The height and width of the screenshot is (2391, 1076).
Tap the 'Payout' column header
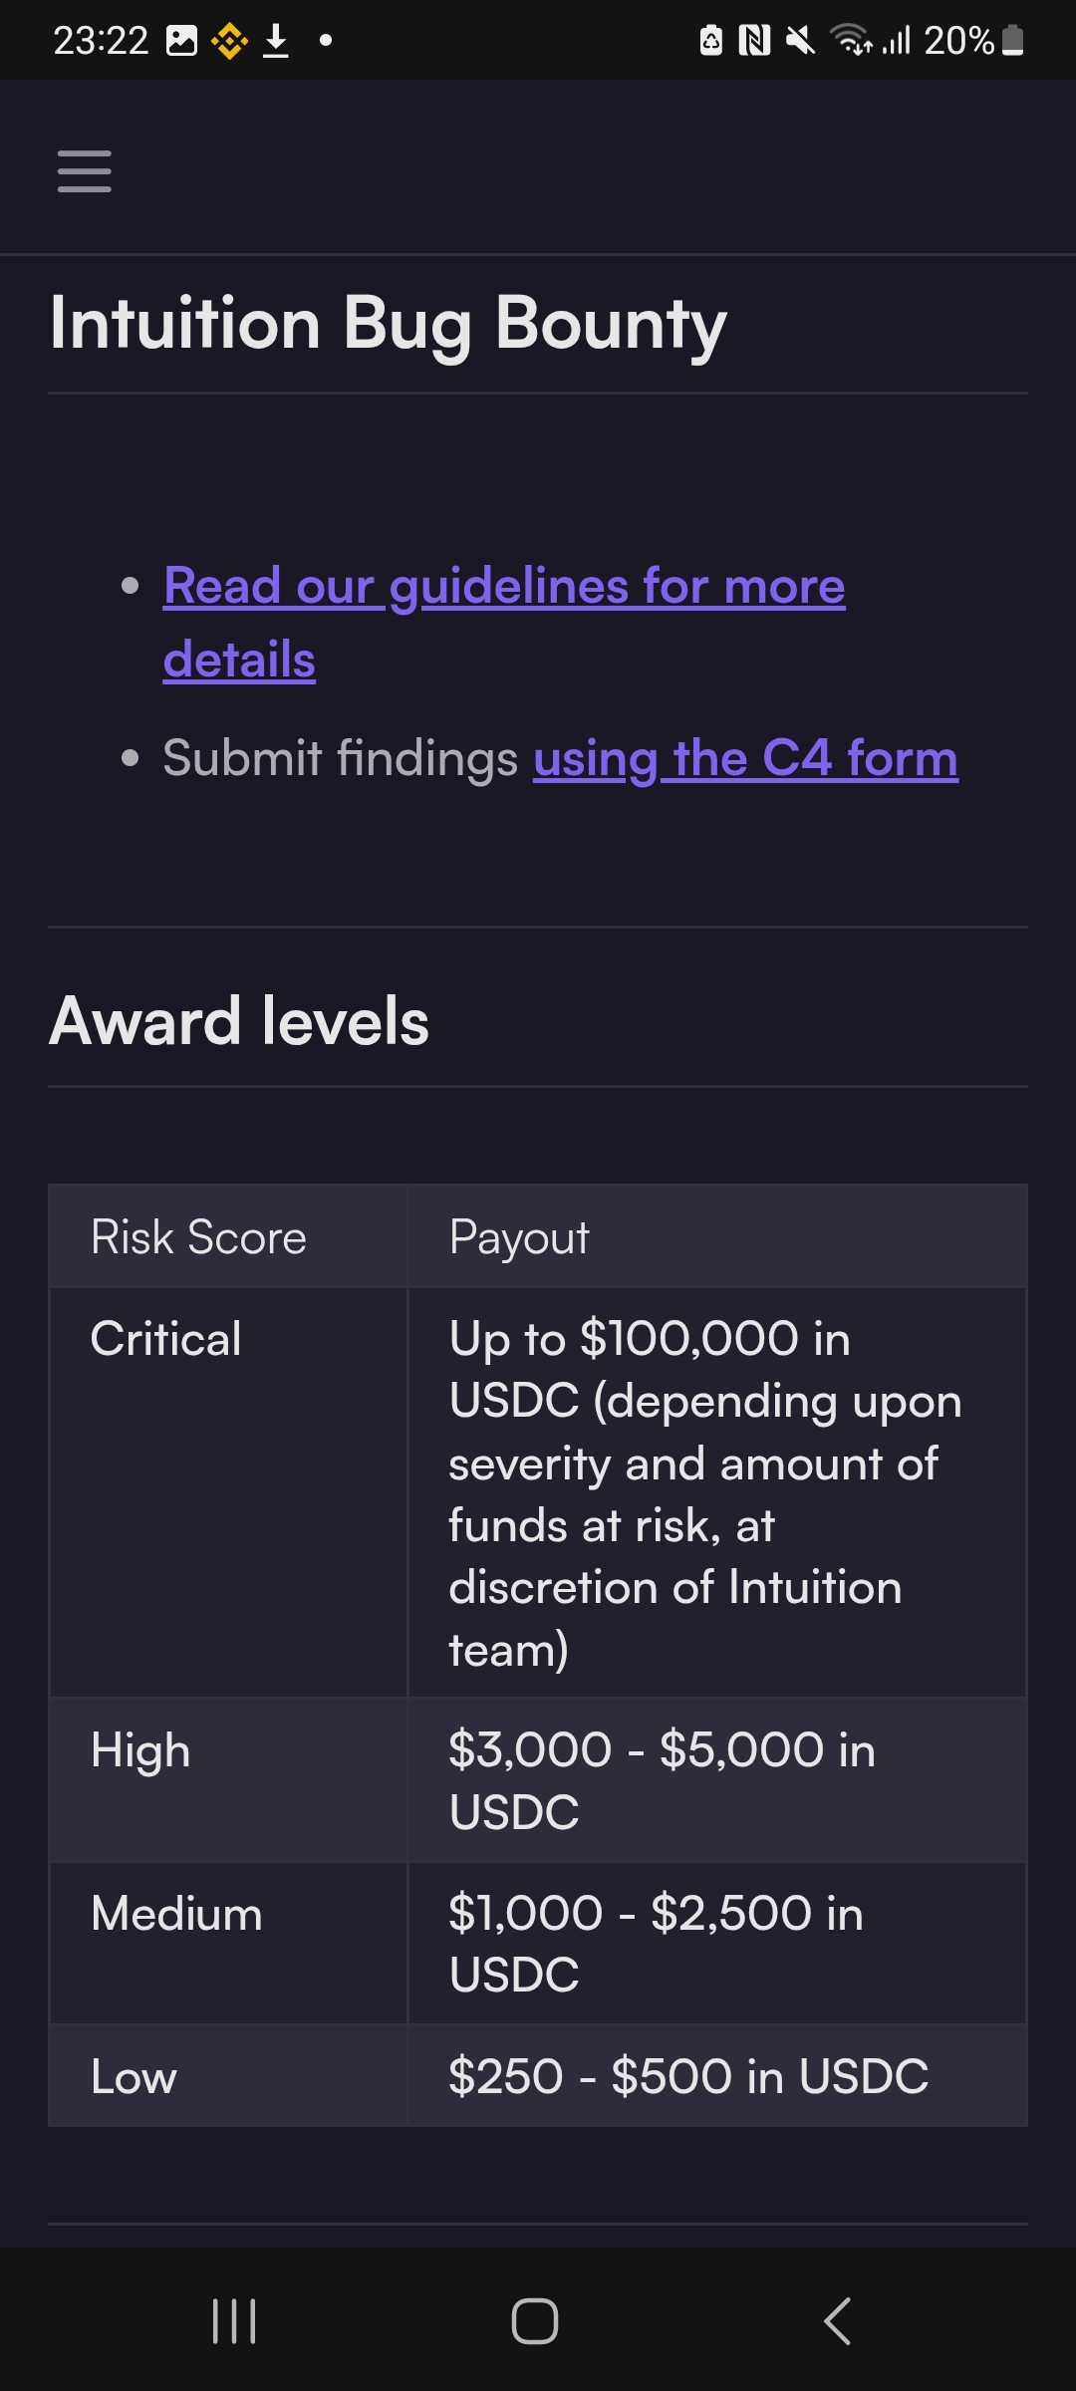point(519,1237)
